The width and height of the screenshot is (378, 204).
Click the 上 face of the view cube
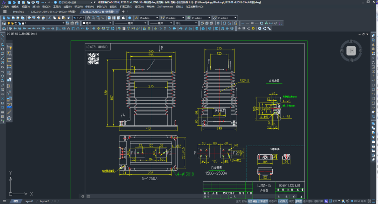tap(351, 51)
